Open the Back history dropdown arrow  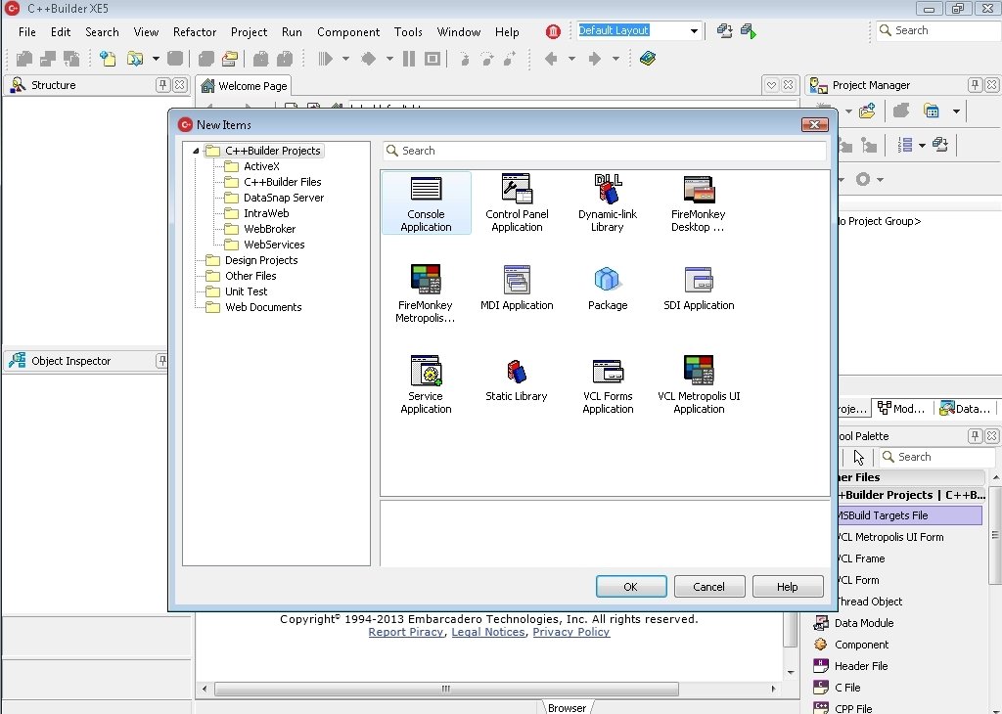coord(571,59)
